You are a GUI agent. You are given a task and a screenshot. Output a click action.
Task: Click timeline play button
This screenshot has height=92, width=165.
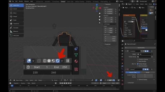point(67,83)
